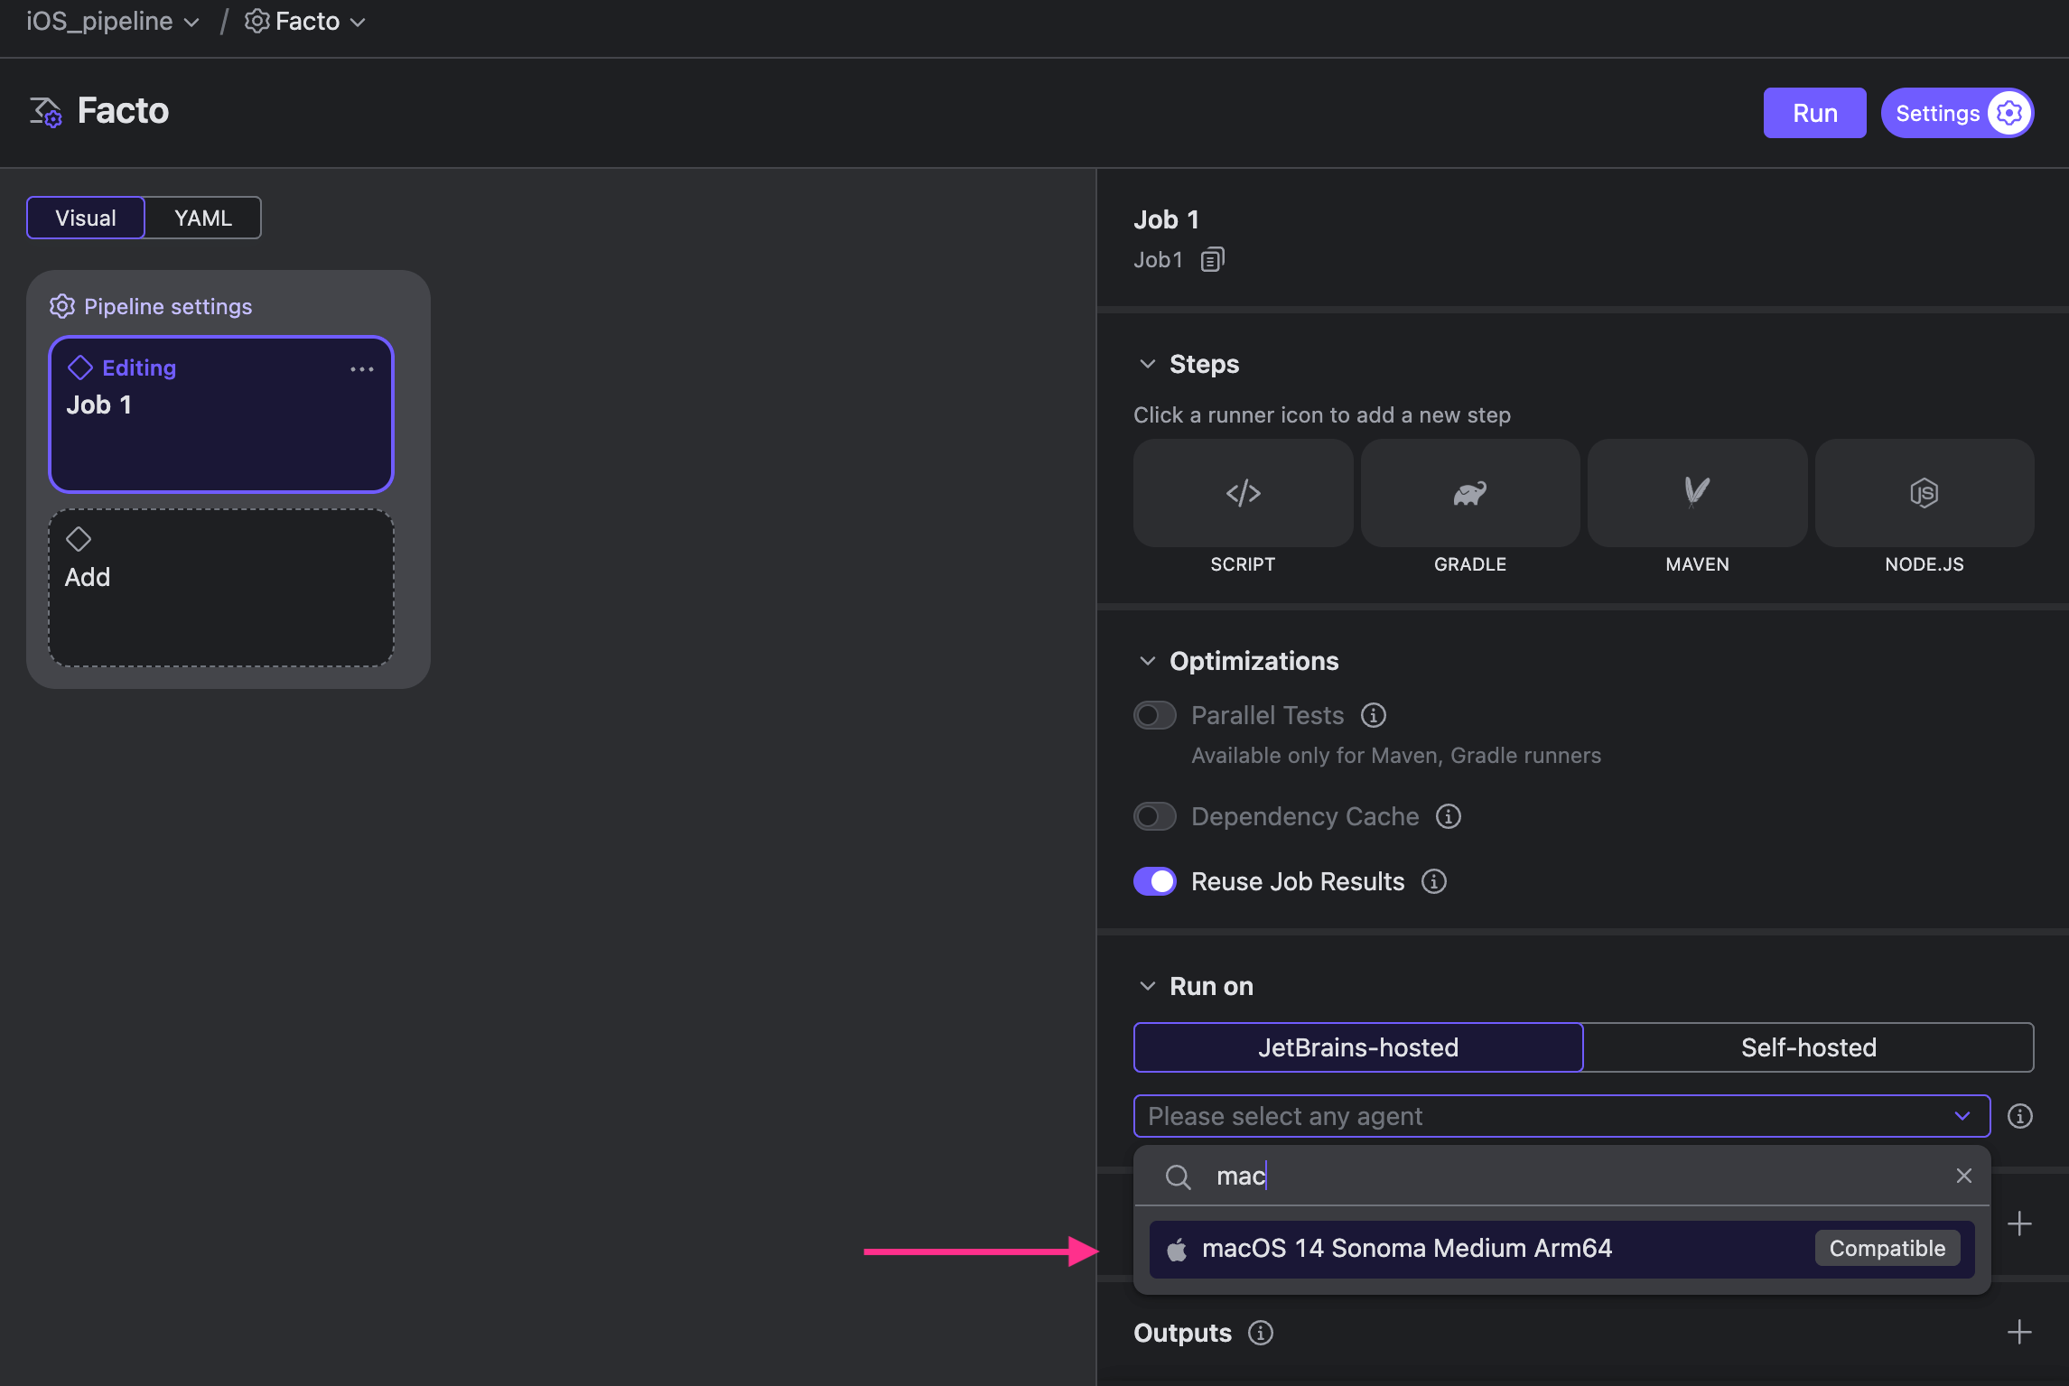
Task: Click the plus icon beside Outputs
Action: tap(2019, 1332)
